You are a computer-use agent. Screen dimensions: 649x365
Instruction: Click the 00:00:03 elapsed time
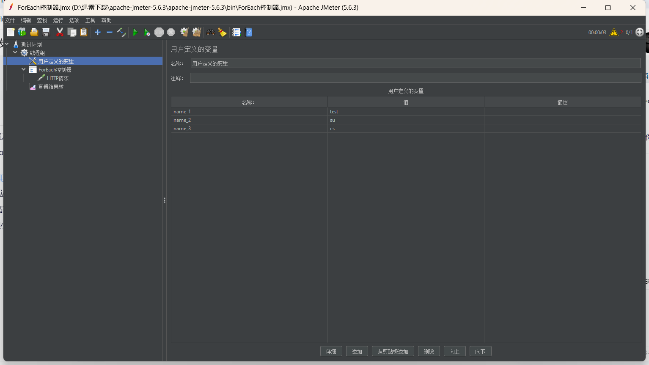pyautogui.click(x=597, y=33)
